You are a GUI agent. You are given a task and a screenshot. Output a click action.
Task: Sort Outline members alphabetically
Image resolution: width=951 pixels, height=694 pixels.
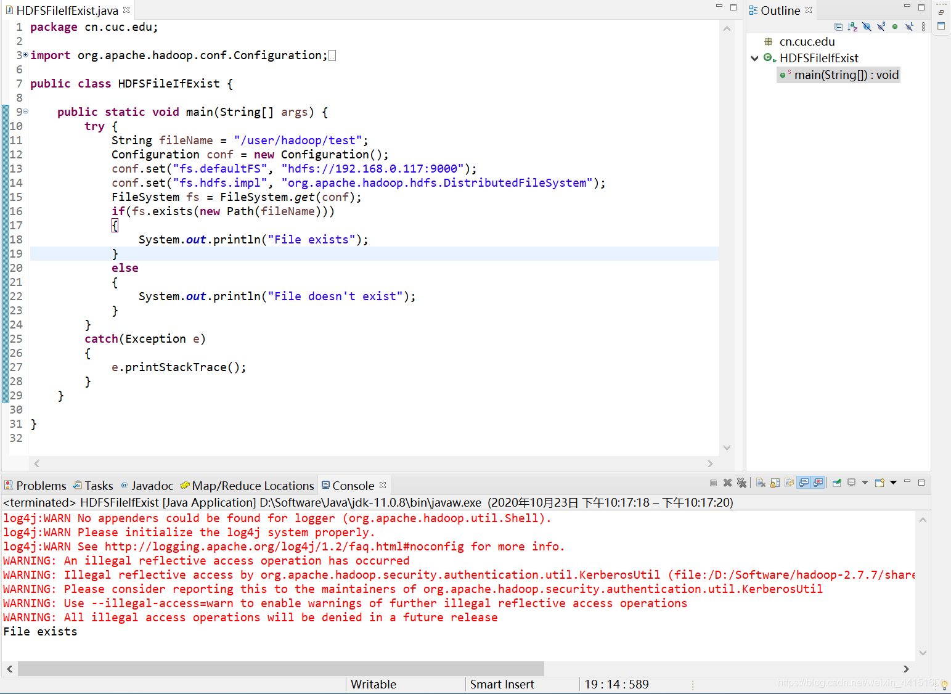click(852, 27)
